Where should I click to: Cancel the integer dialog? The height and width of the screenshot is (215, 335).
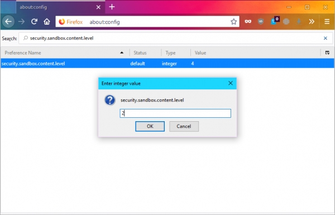coord(184,126)
